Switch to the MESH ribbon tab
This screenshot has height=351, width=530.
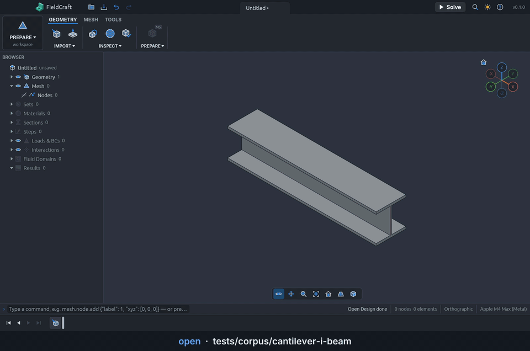[x=91, y=20]
